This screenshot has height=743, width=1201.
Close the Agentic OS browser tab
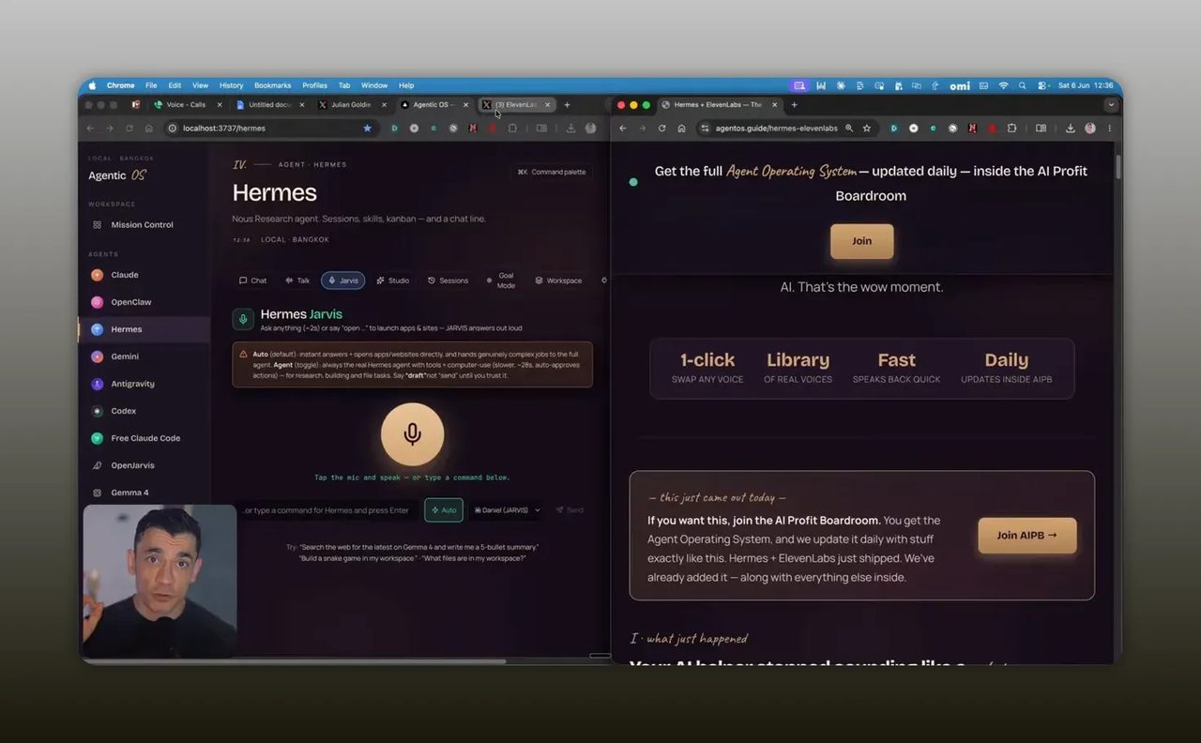point(465,105)
